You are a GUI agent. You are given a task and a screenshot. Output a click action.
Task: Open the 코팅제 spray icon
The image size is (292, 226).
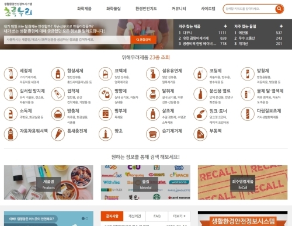200,74
